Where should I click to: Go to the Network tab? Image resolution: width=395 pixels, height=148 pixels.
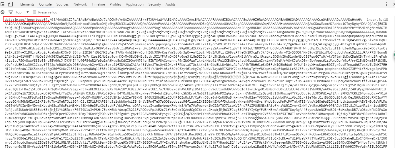pos(80,4)
